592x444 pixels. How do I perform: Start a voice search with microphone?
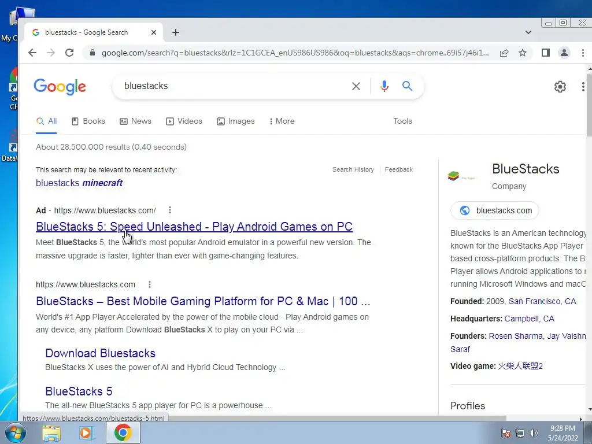(x=384, y=86)
